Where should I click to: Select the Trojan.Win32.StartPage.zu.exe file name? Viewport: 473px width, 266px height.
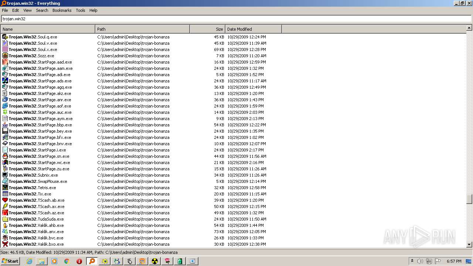[x=39, y=169]
